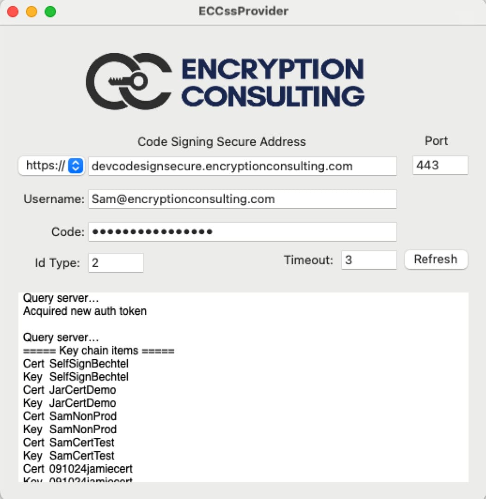The height and width of the screenshot is (499, 486).
Task: Select the Cert SamNonProd entry
Action: click(x=70, y=416)
